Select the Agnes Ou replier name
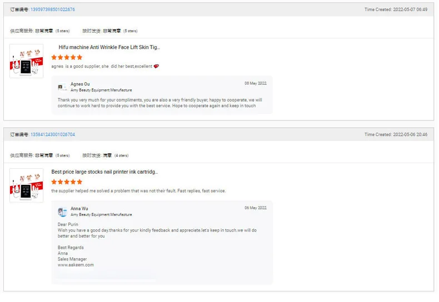The image size is (439, 302). point(81,84)
